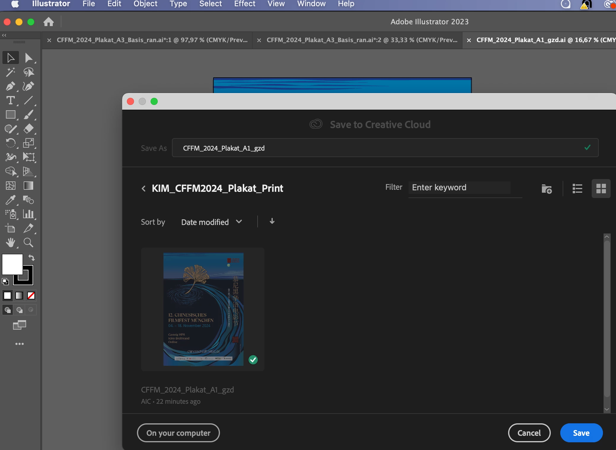
Task: Click the blue Save button
Action: coord(581,433)
